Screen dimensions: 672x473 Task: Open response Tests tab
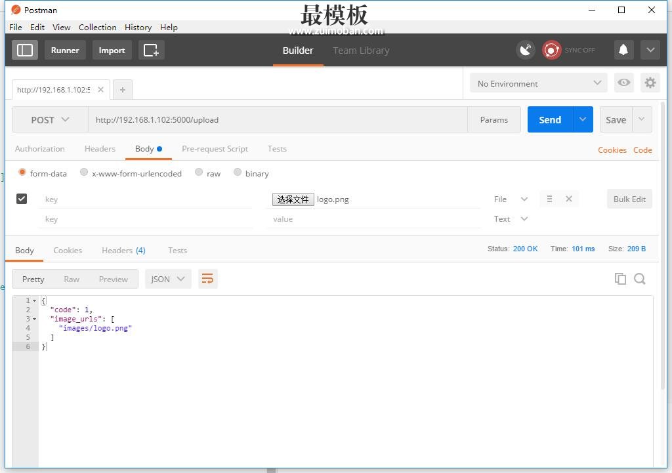(x=177, y=250)
